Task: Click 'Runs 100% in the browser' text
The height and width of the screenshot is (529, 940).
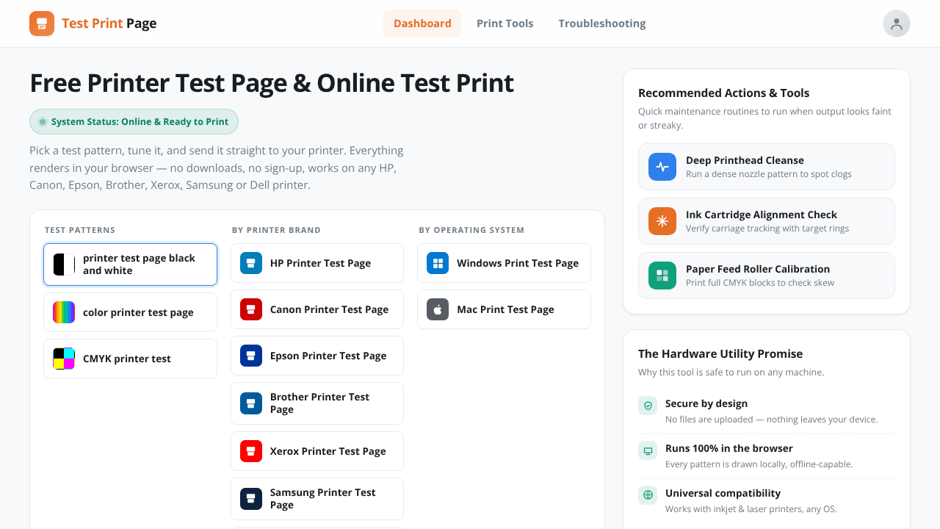Action: (729, 448)
